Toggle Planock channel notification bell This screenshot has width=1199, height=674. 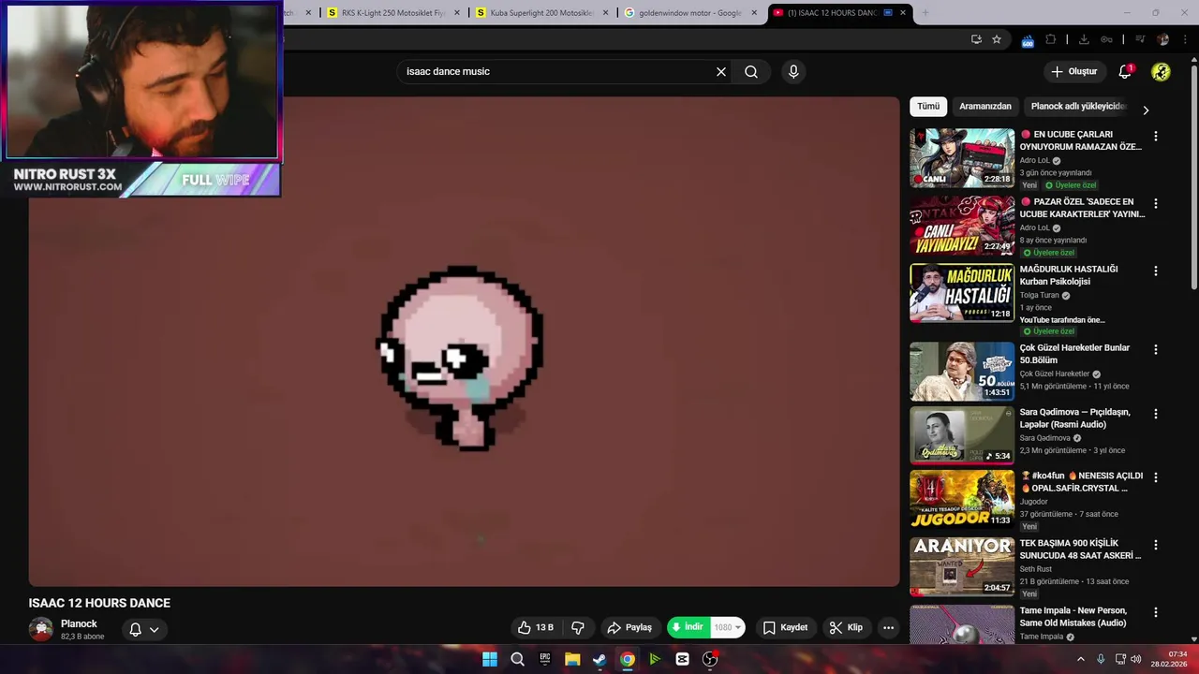(135, 629)
